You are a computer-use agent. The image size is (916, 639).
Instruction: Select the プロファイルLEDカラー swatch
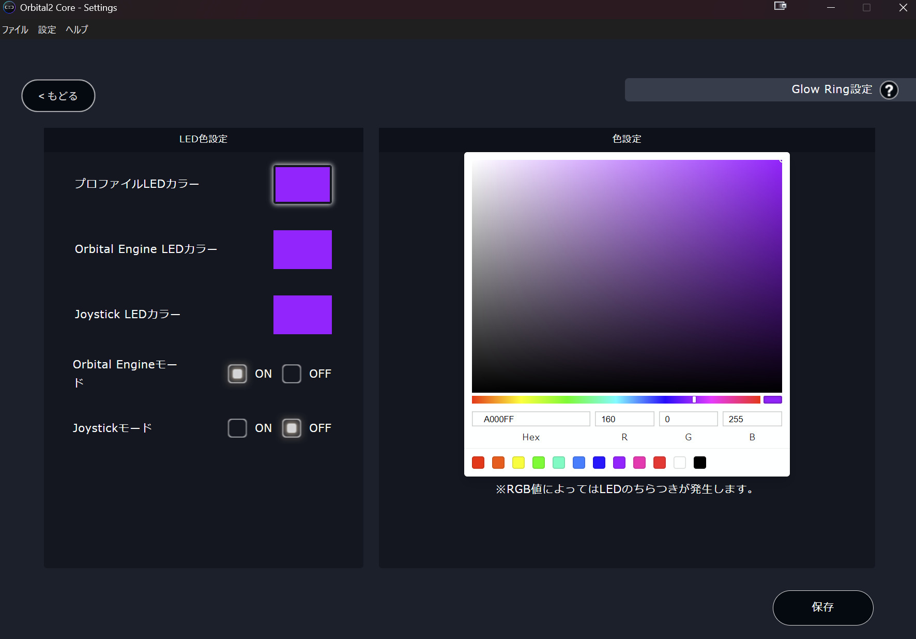pos(302,184)
